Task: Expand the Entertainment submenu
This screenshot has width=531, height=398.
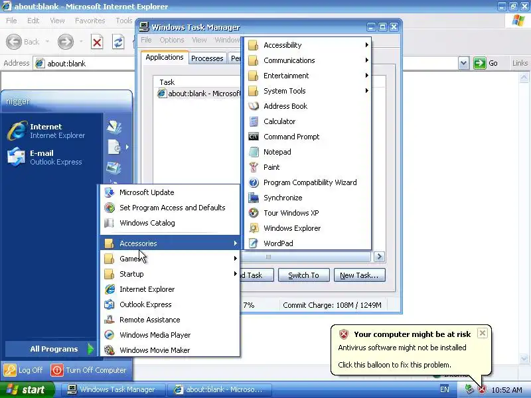Action: point(307,76)
